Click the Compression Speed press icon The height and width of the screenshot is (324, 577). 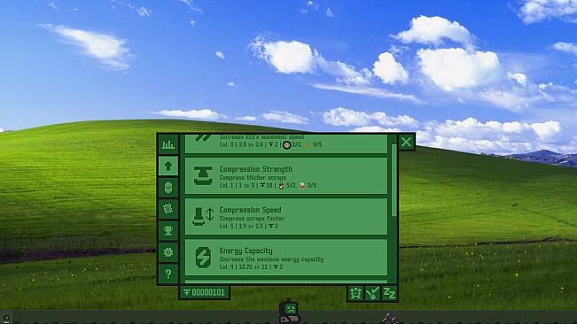pyautogui.click(x=203, y=216)
